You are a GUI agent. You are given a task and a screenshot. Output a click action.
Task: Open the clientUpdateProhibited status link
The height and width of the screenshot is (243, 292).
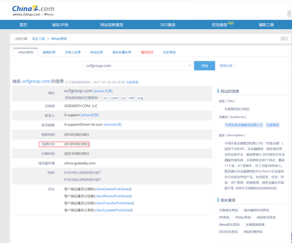[x=113, y=210]
